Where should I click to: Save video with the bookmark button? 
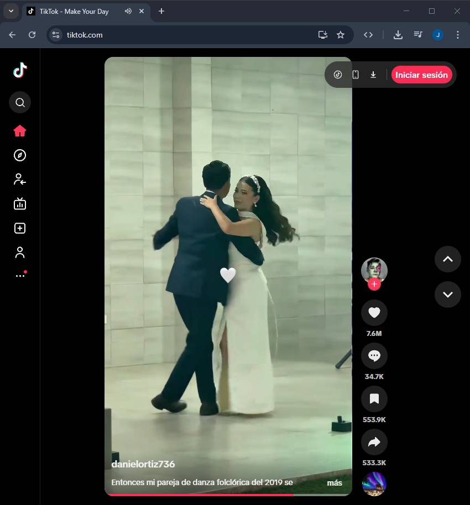pyautogui.click(x=374, y=399)
